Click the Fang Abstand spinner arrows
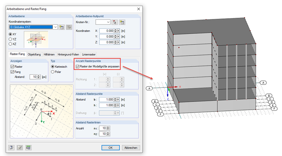Screen dimensions: 282x156 coord(39,77)
